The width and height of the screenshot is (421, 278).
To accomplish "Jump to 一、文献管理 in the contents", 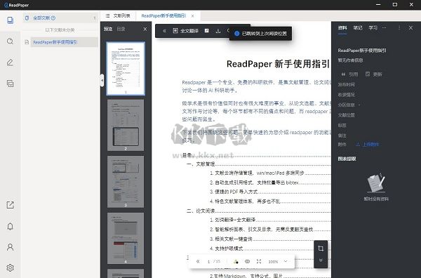I will tap(201, 164).
